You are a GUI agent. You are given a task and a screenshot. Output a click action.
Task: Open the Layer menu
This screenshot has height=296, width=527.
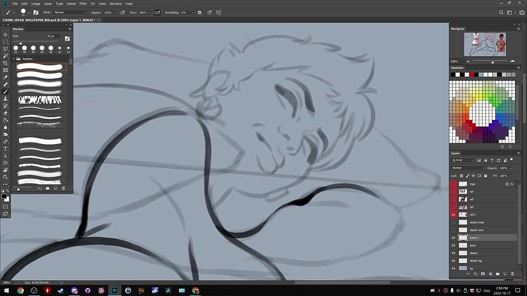click(x=48, y=4)
